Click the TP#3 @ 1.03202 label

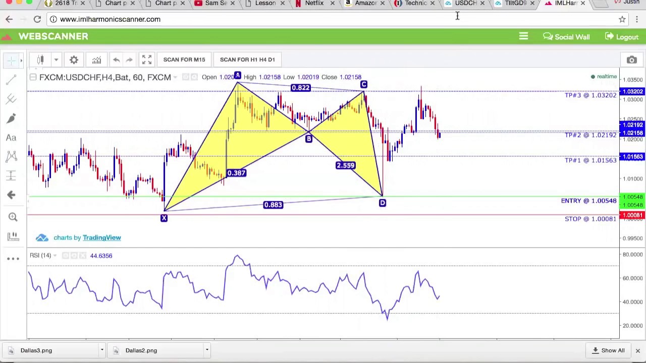pyautogui.click(x=590, y=95)
